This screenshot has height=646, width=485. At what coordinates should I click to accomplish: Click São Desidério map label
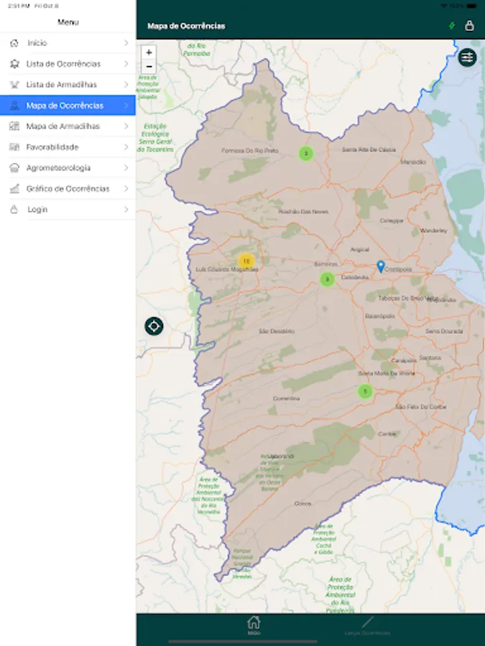tap(277, 331)
